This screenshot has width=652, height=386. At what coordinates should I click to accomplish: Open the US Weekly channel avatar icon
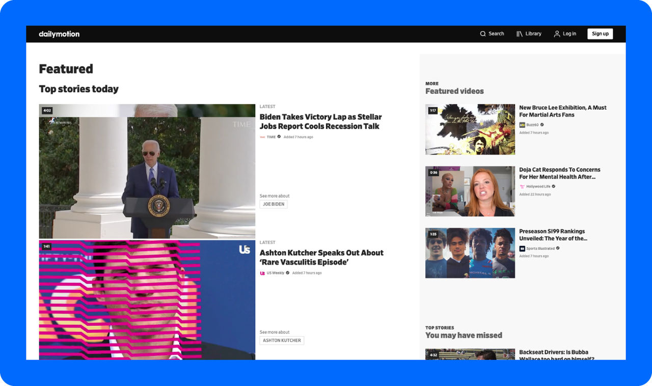coord(262,272)
